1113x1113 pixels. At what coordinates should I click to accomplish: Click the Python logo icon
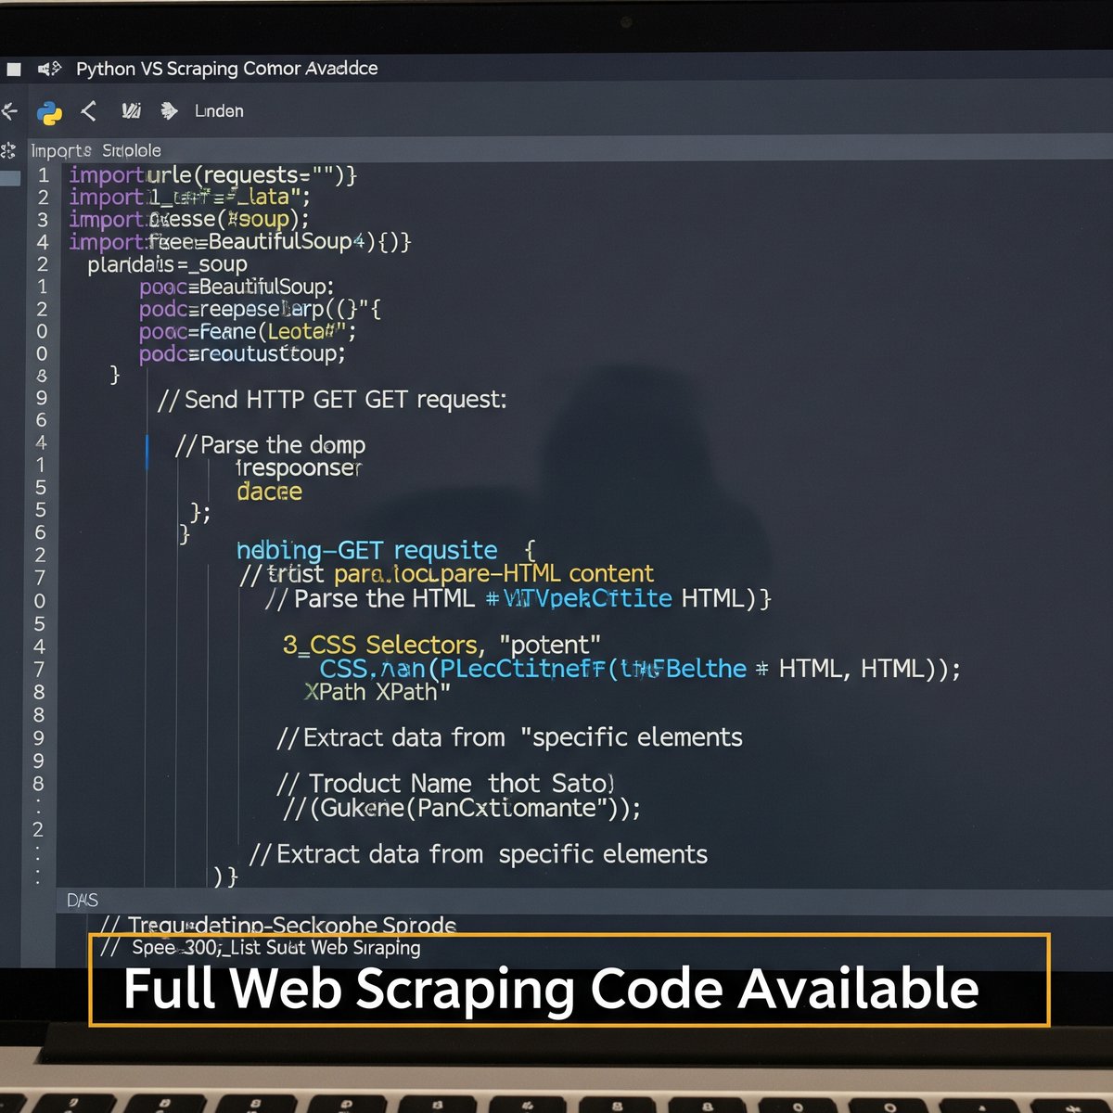click(x=49, y=112)
